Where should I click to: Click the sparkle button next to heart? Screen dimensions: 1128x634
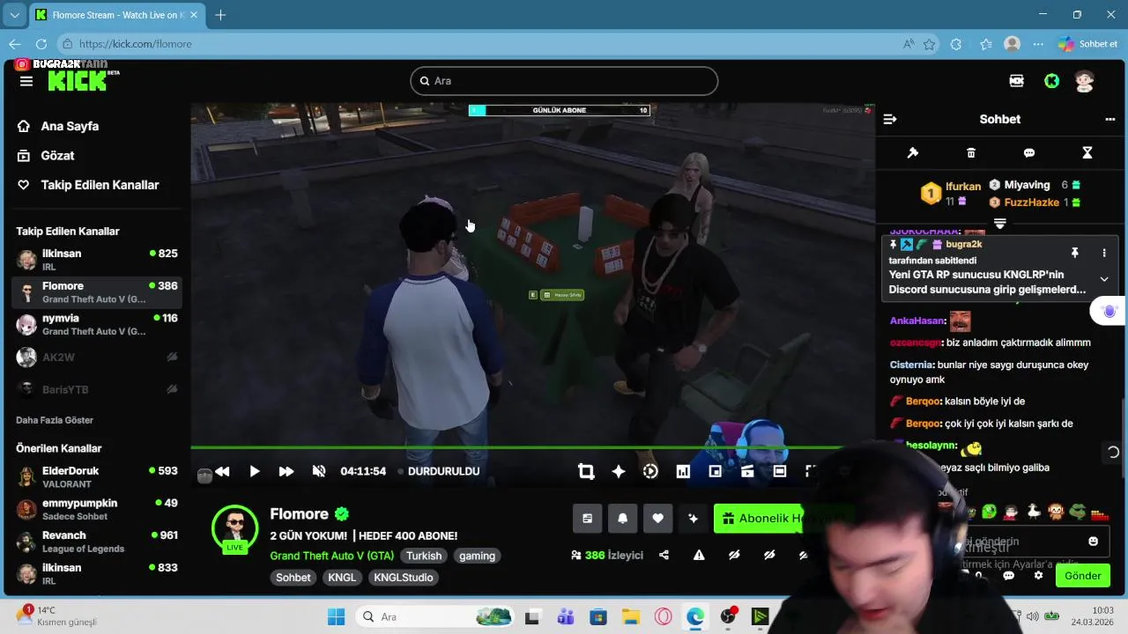693,519
